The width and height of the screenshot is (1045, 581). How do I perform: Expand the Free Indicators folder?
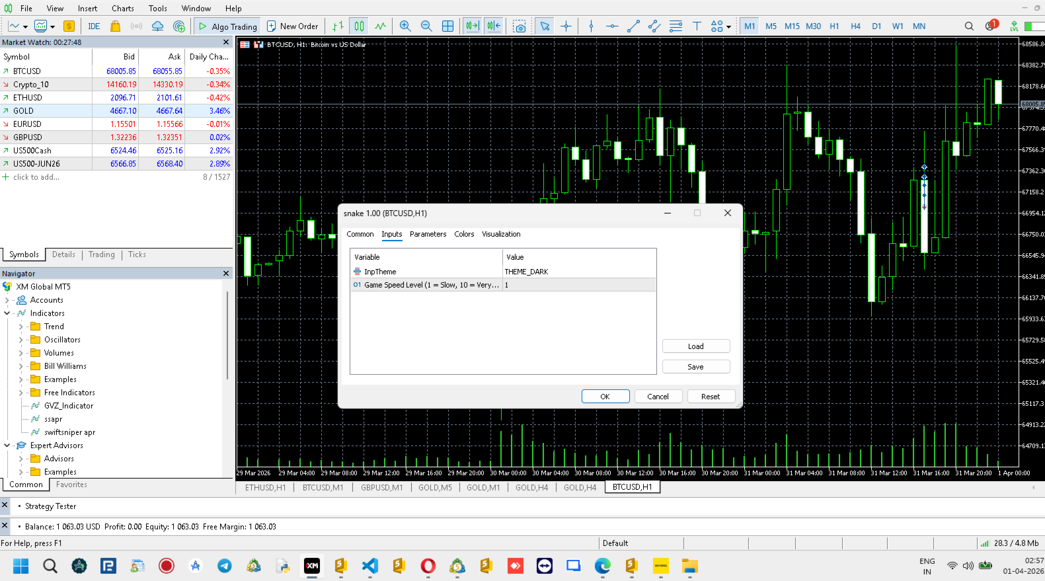point(20,393)
